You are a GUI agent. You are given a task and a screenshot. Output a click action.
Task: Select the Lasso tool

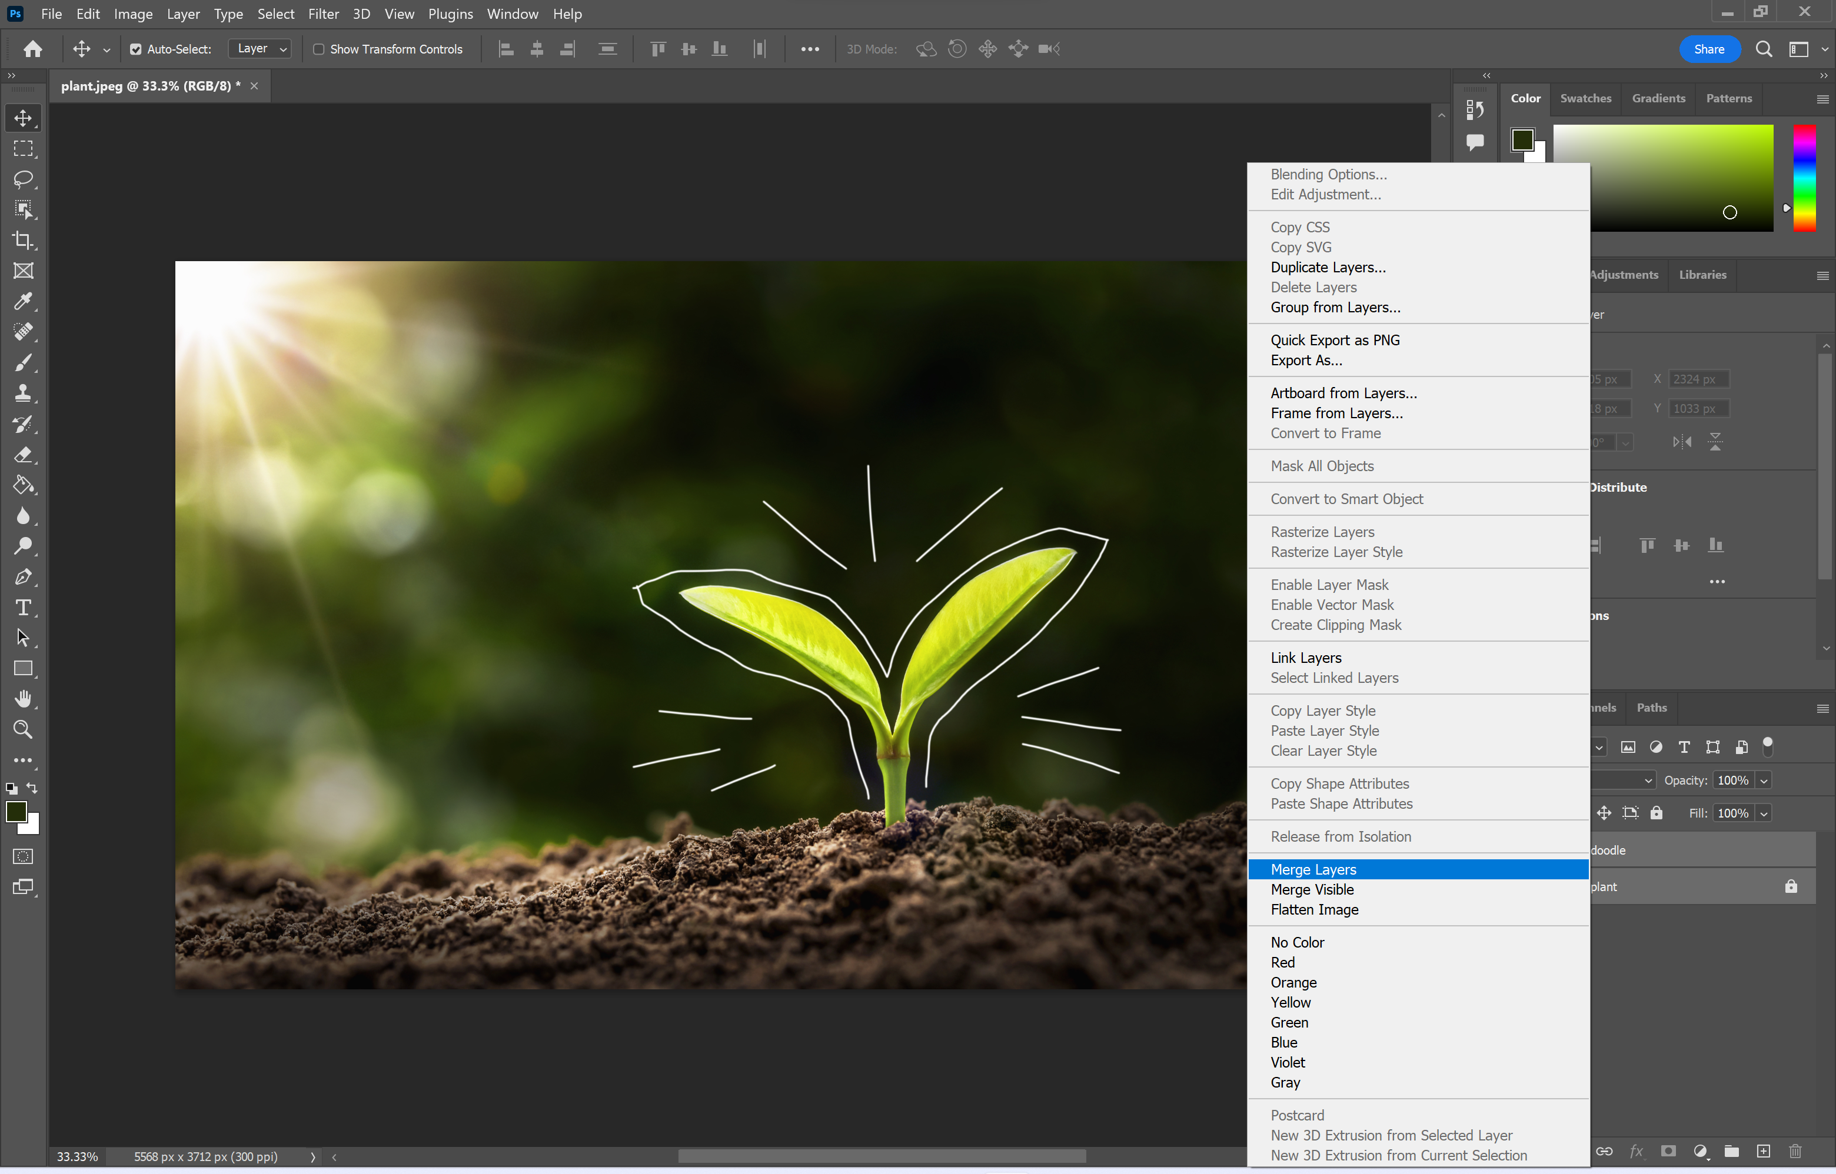(x=23, y=179)
